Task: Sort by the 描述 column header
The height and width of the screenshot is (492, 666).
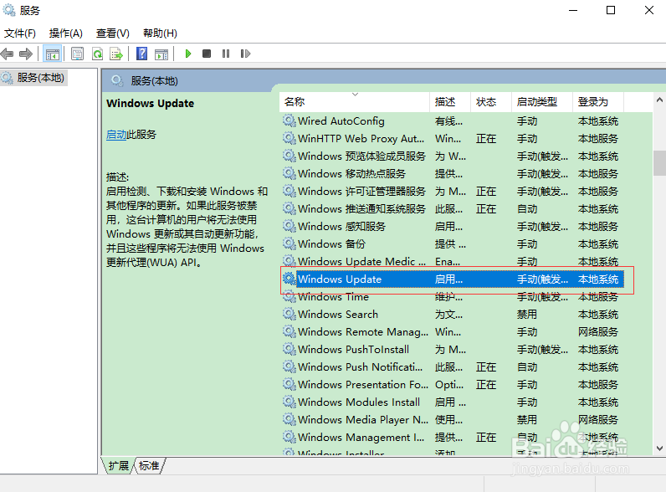Action: click(x=450, y=102)
